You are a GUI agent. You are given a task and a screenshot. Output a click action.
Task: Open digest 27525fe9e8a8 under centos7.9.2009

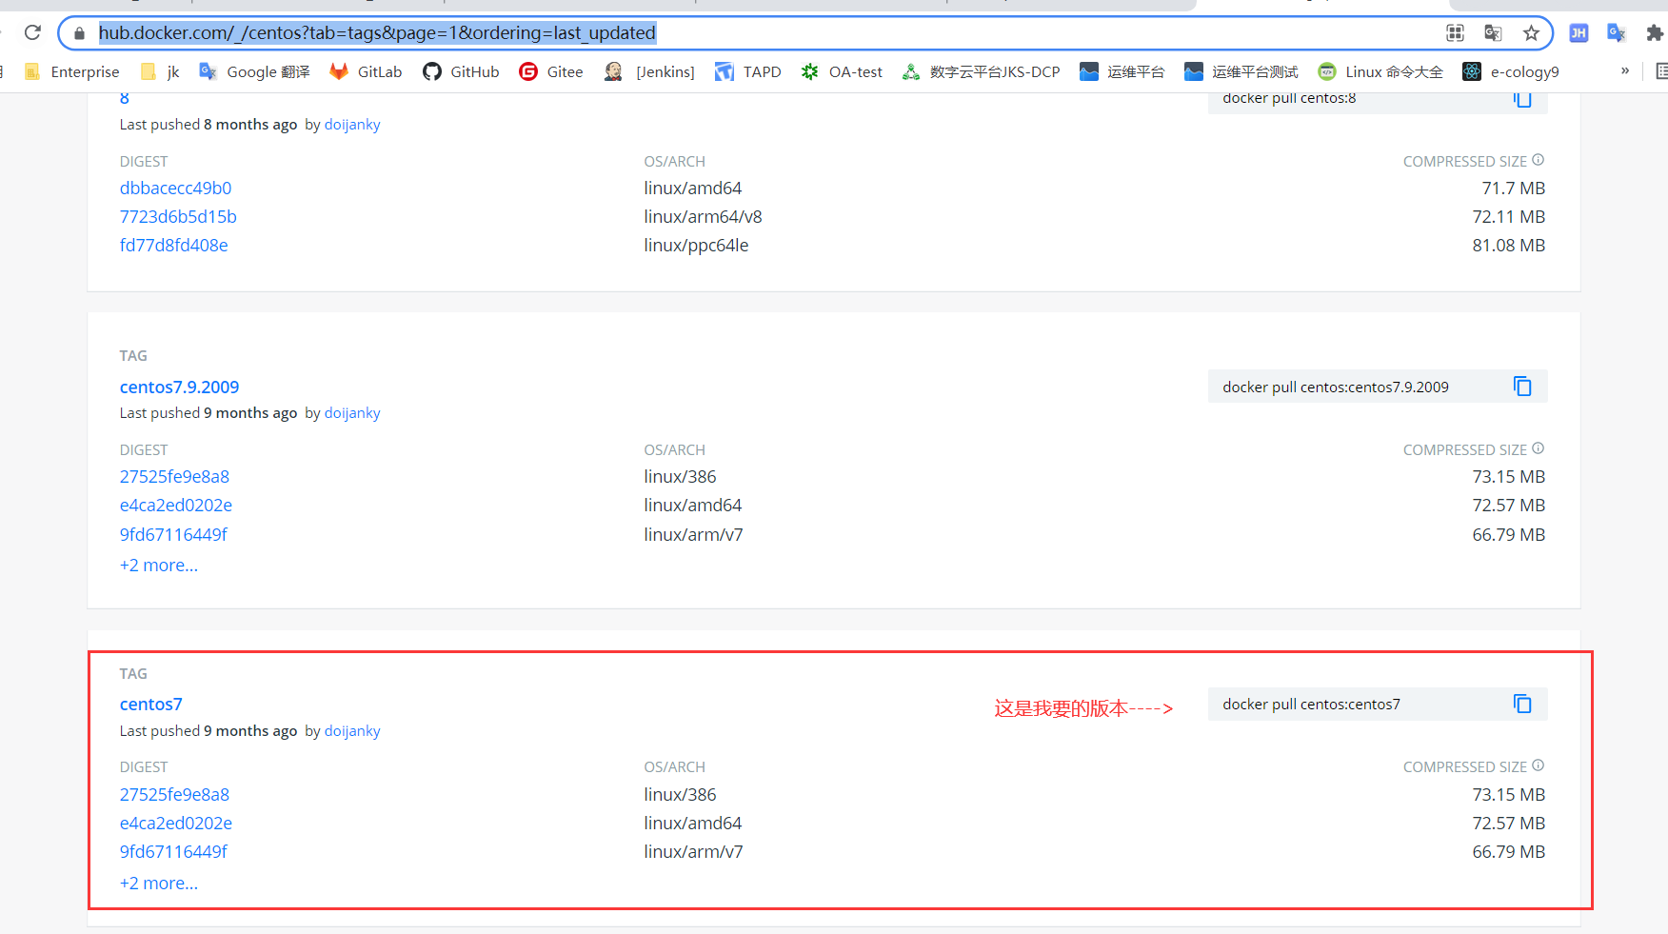[174, 477]
